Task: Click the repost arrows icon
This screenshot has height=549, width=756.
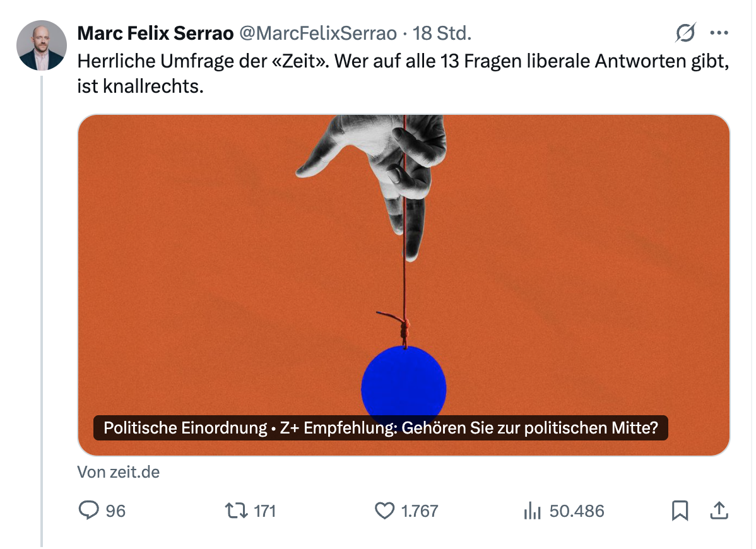Action: pos(237,511)
